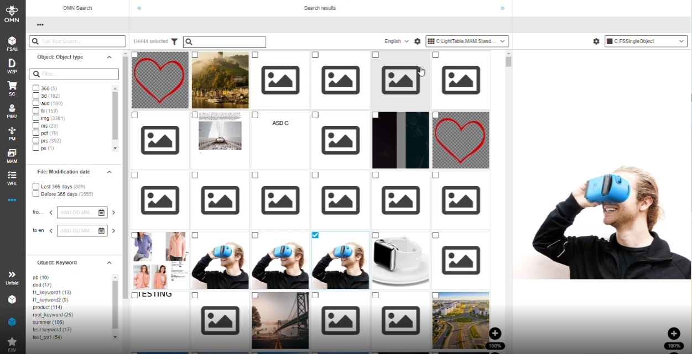Click the blue cube icon in sidebar
Screen dimensions: 692x354
click(x=12, y=322)
